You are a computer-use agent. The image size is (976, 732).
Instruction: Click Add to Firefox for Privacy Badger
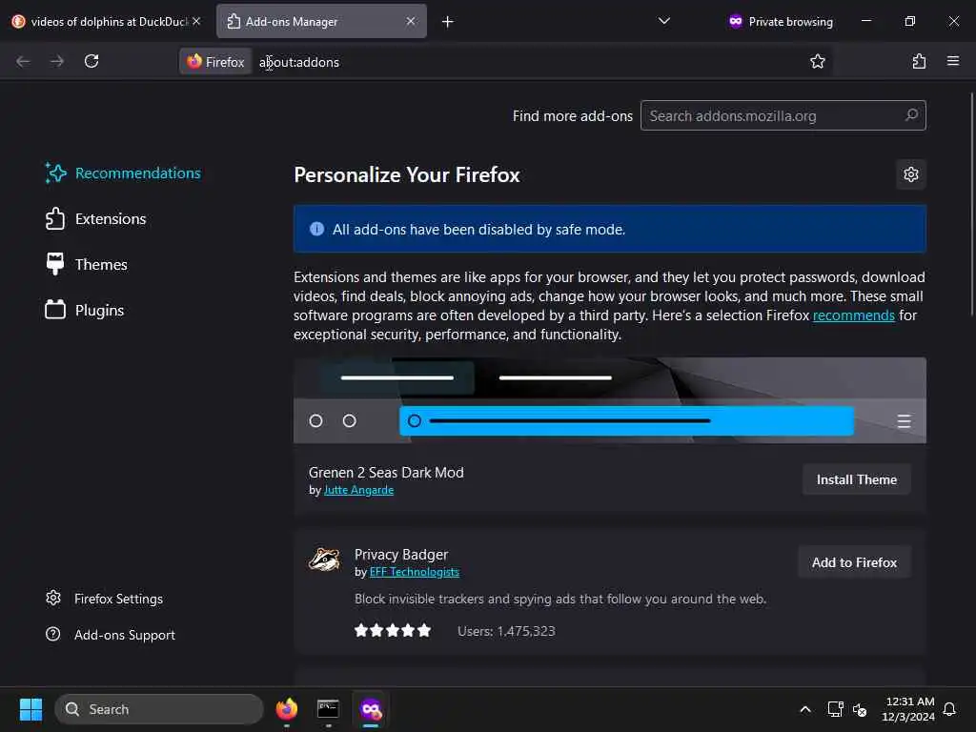point(854,562)
